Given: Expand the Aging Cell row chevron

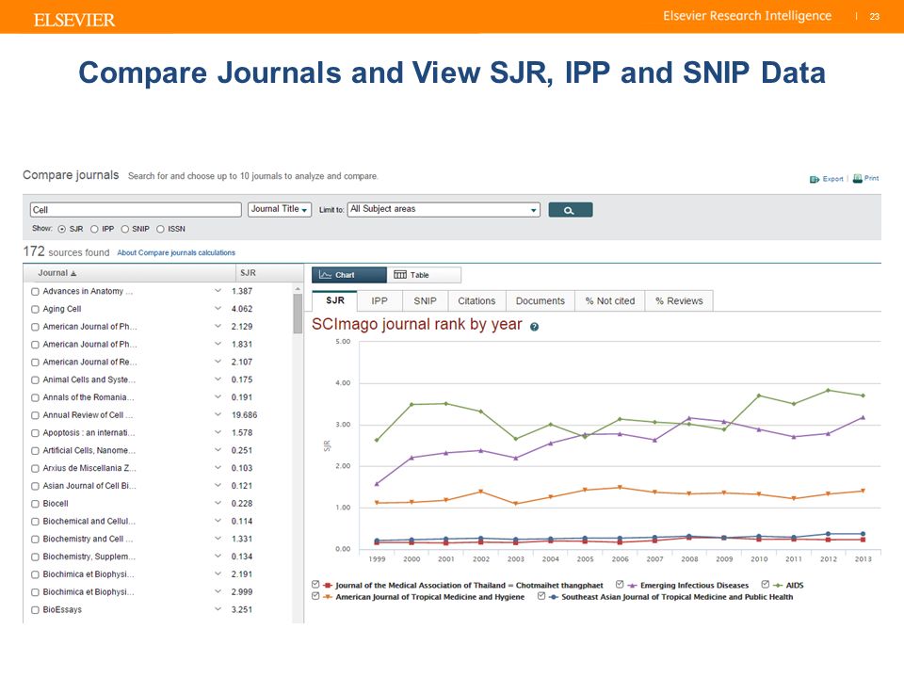Looking at the screenshot, I should tap(218, 309).
